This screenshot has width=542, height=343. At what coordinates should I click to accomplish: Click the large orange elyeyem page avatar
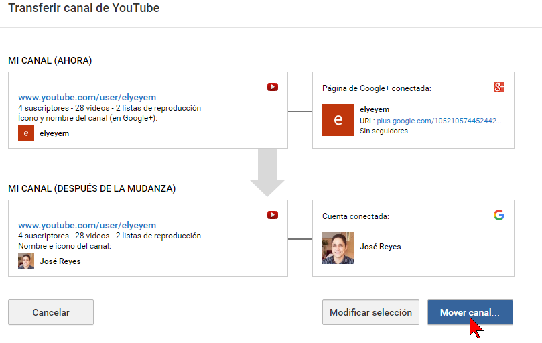point(338,120)
